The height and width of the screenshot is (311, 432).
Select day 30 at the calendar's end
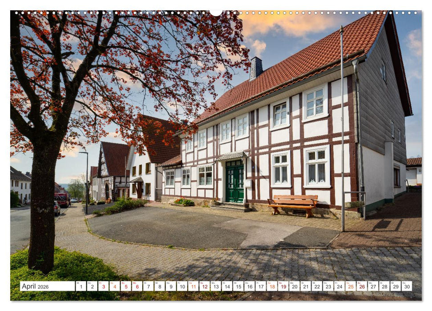[x=407, y=286]
